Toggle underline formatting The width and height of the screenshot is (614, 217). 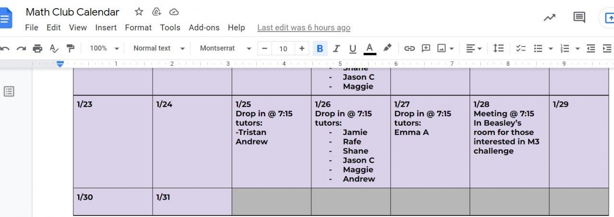point(353,48)
